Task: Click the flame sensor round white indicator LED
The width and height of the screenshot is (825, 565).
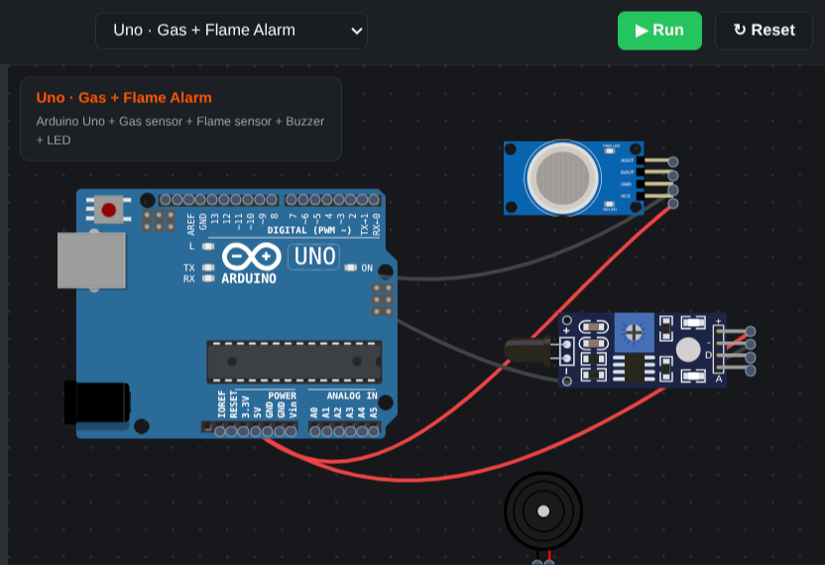Action: pos(688,350)
